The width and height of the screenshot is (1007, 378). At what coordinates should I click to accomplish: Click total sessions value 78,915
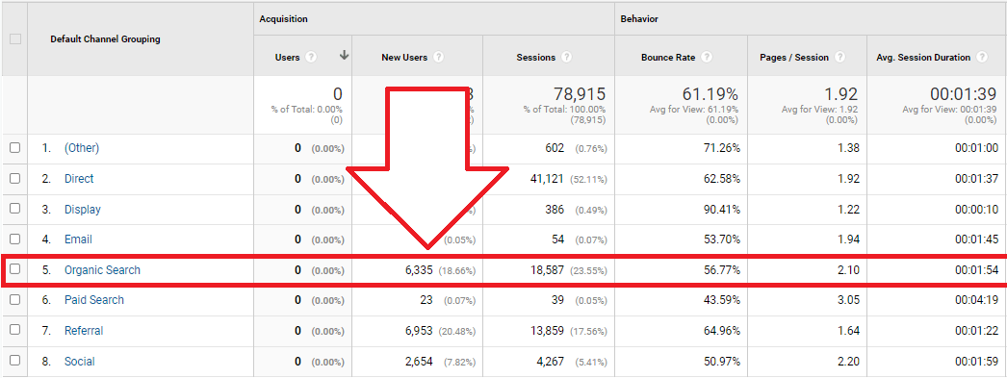pyautogui.click(x=580, y=94)
